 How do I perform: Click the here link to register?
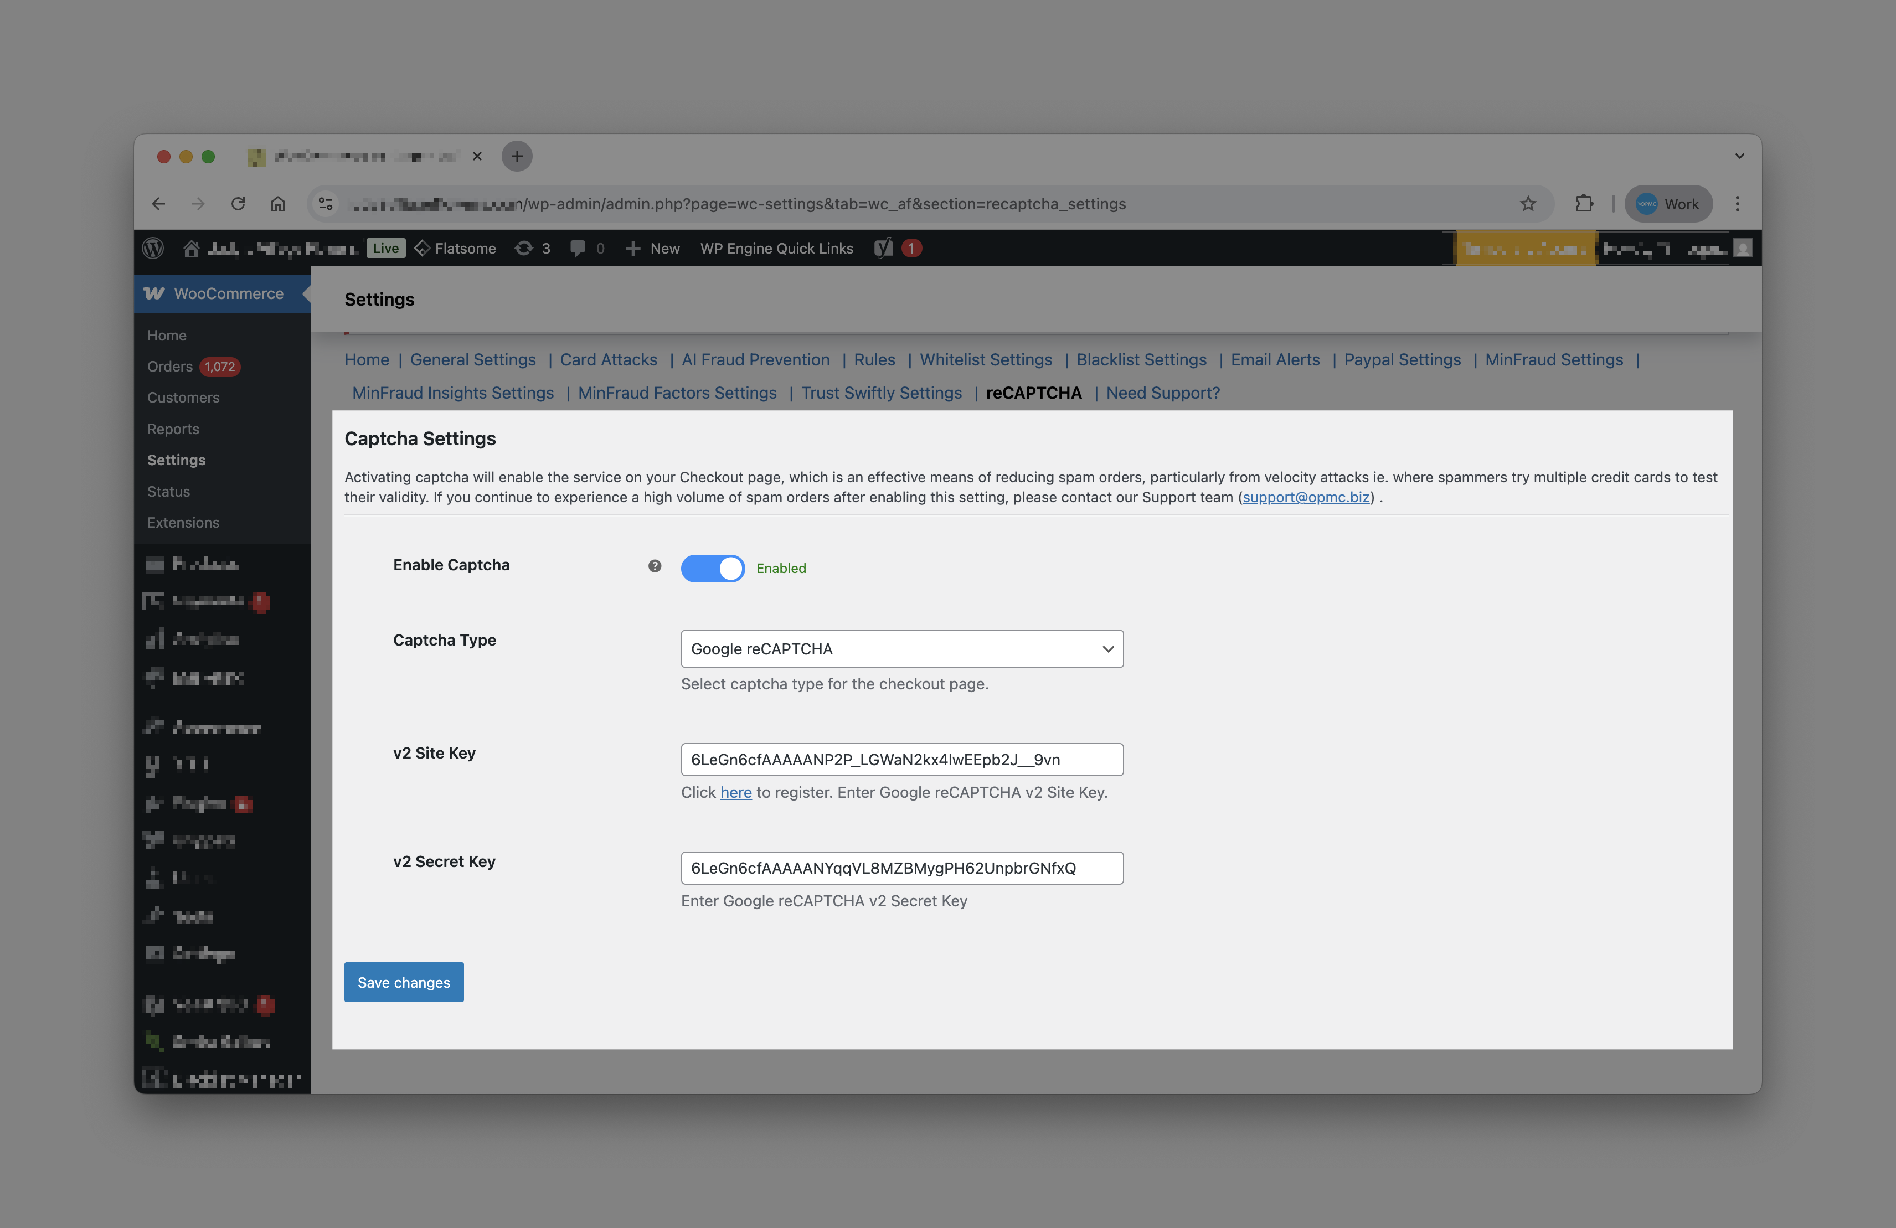click(735, 792)
